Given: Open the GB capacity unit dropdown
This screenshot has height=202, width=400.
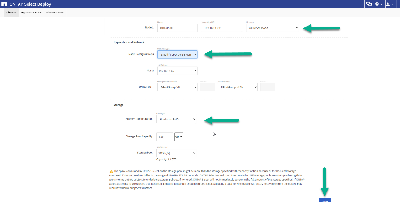Looking at the screenshot, I should 179,137.
